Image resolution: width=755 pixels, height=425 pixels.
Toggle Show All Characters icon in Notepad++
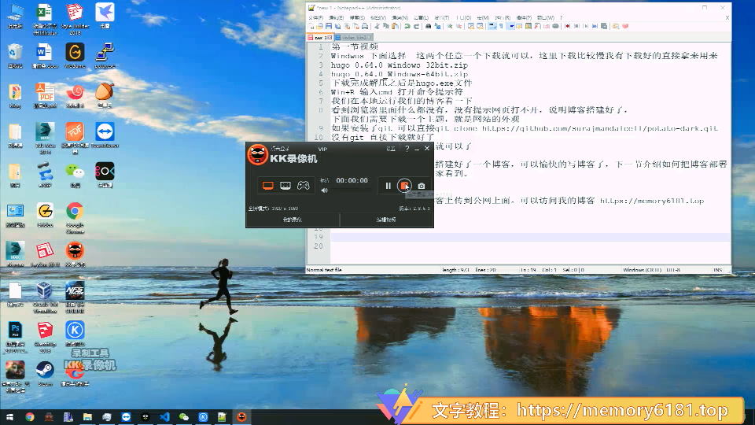point(501,27)
